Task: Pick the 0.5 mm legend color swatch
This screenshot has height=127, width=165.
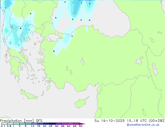Action: (10, 124)
